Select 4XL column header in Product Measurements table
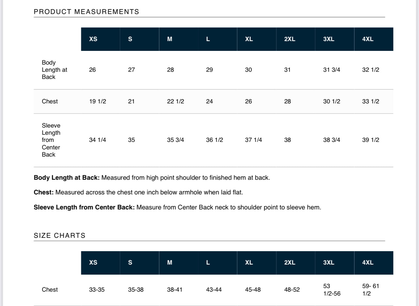This screenshot has height=306, width=419. point(368,39)
